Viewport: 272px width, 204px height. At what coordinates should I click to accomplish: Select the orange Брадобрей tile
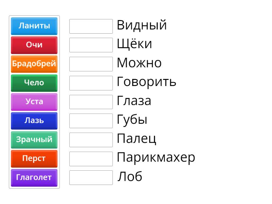coord(34,64)
